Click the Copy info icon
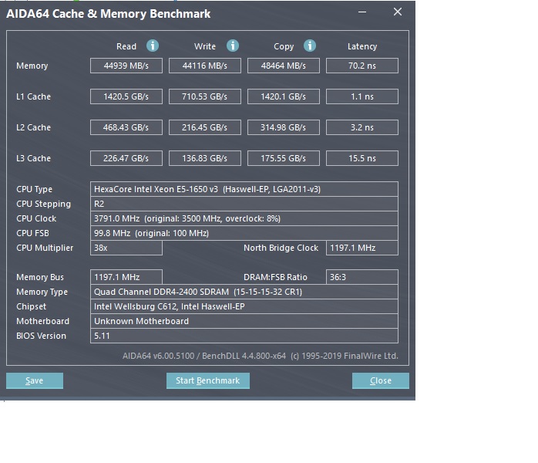The image size is (538, 463). [x=310, y=46]
